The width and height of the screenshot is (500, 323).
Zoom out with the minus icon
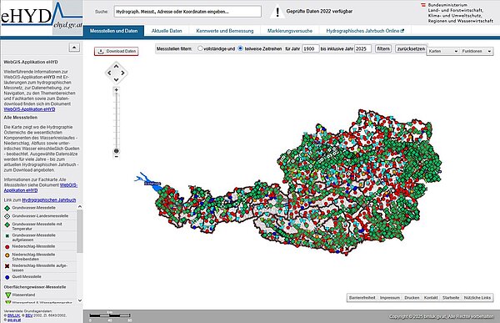[117, 157]
